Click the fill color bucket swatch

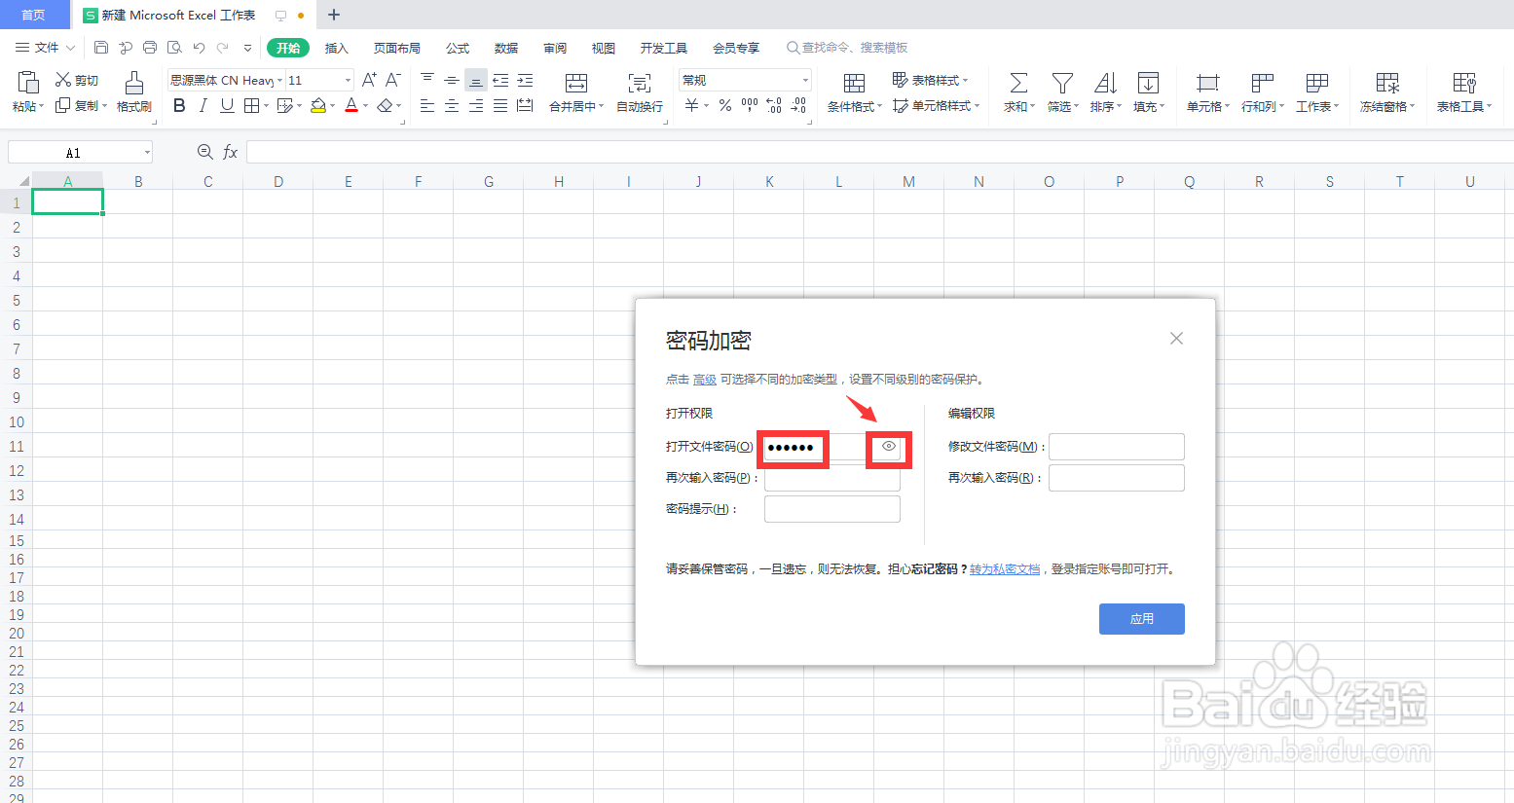point(317,105)
